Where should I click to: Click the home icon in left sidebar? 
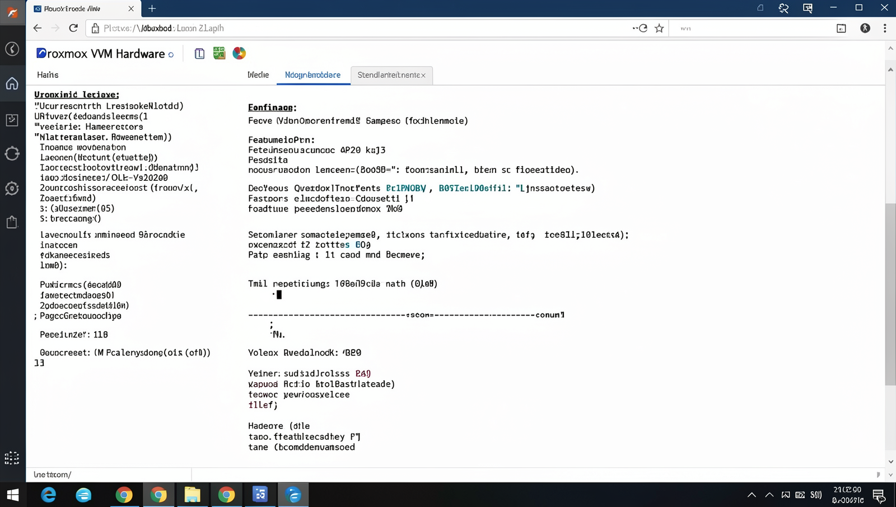(x=12, y=84)
